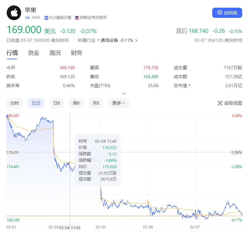Select the 分时 chart period
248x232 pixels.
tap(15, 103)
